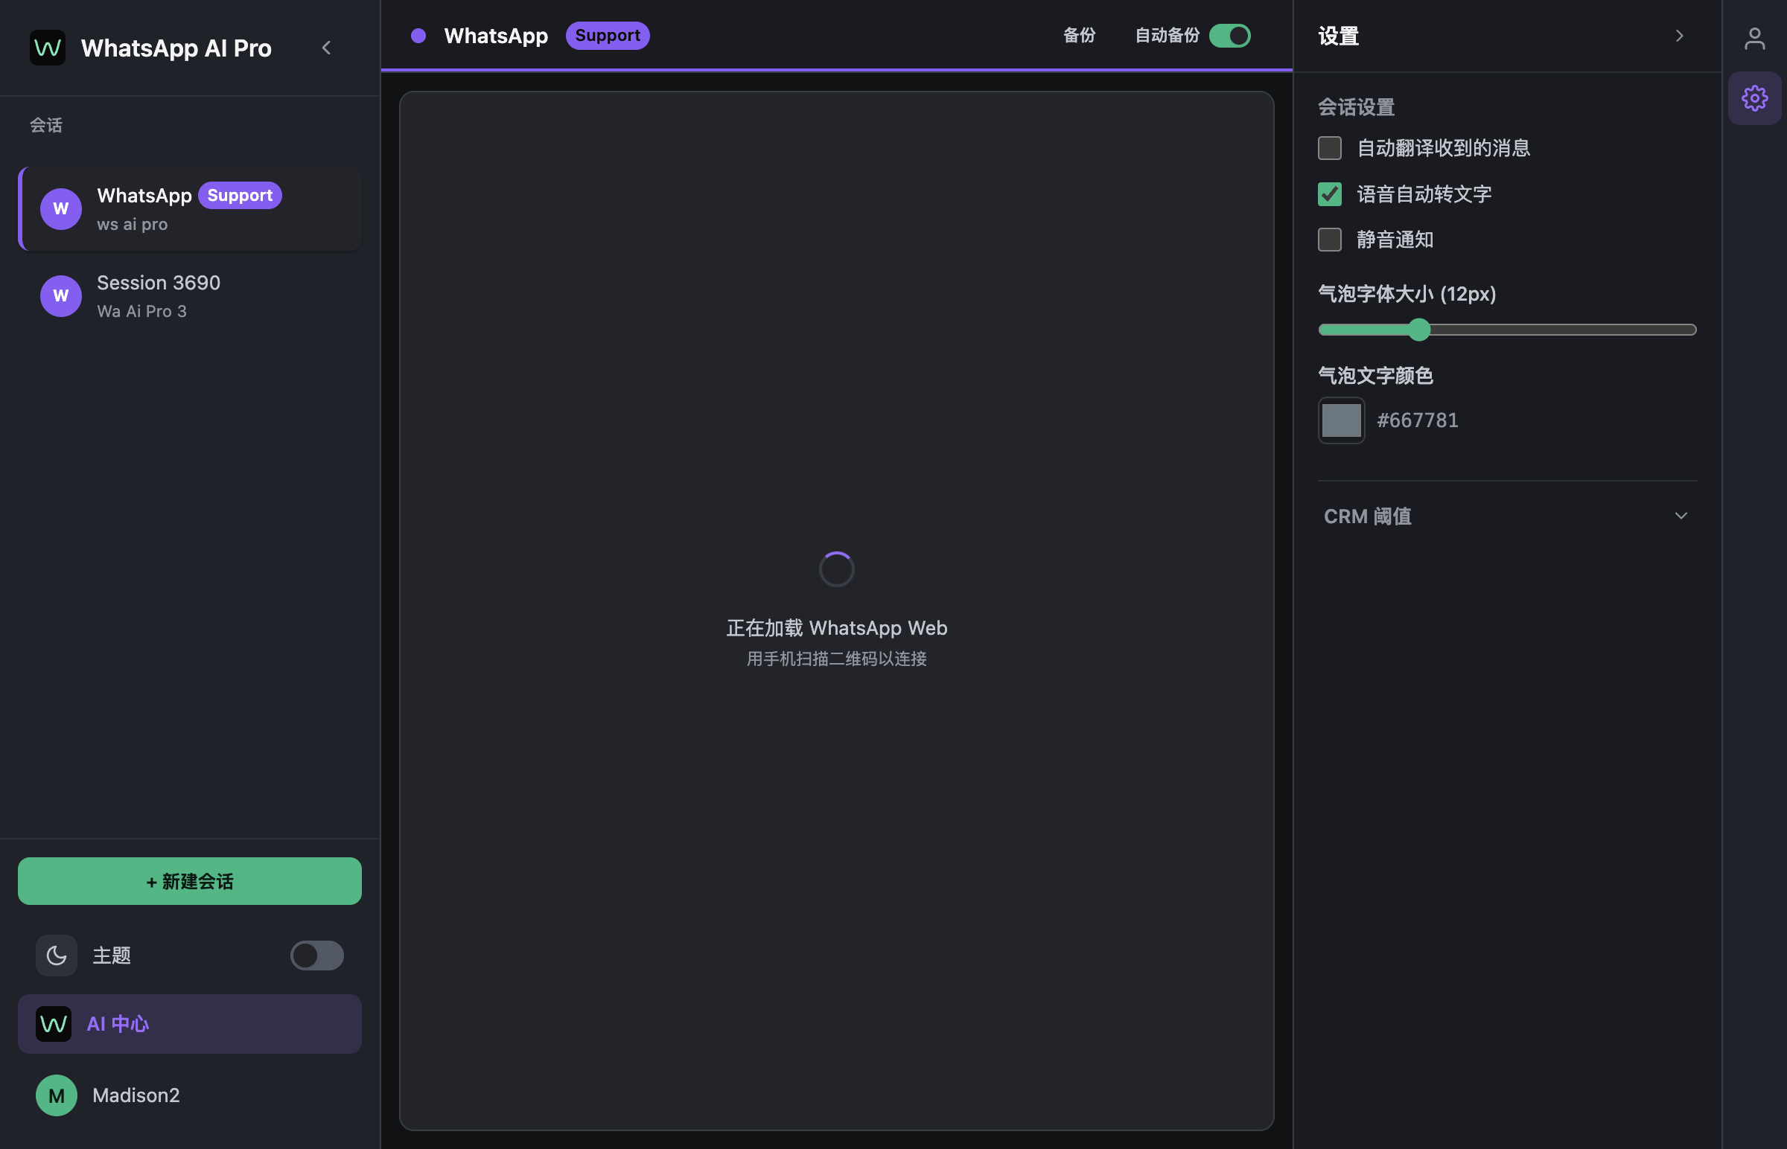Click the loading spinner in WhatsApp Web area
This screenshot has height=1149, width=1787.
coord(837,569)
